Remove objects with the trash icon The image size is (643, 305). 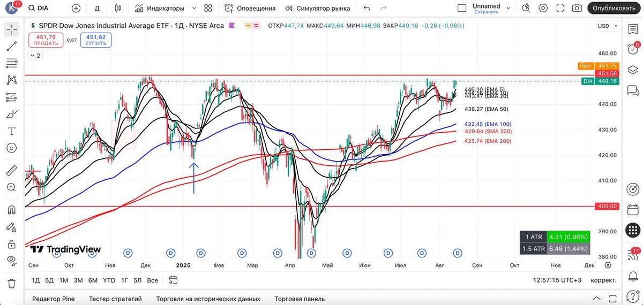click(11, 283)
